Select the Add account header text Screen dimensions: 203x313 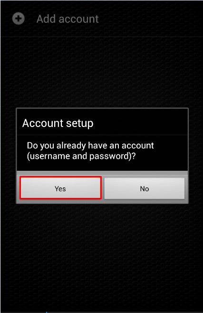pyautogui.click(x=68, y=19)
